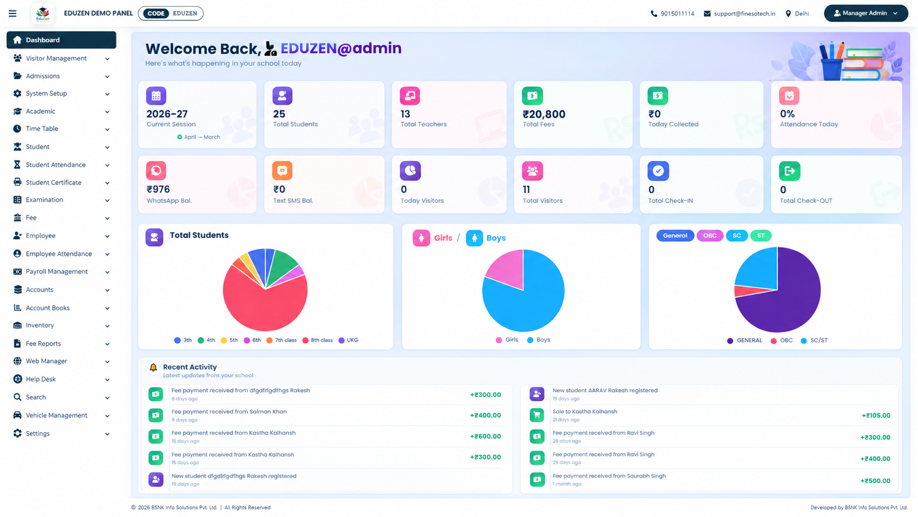Toggle the hamburger sidebar menu
Viewport: 918px width, 517px height.
point(12,13)
